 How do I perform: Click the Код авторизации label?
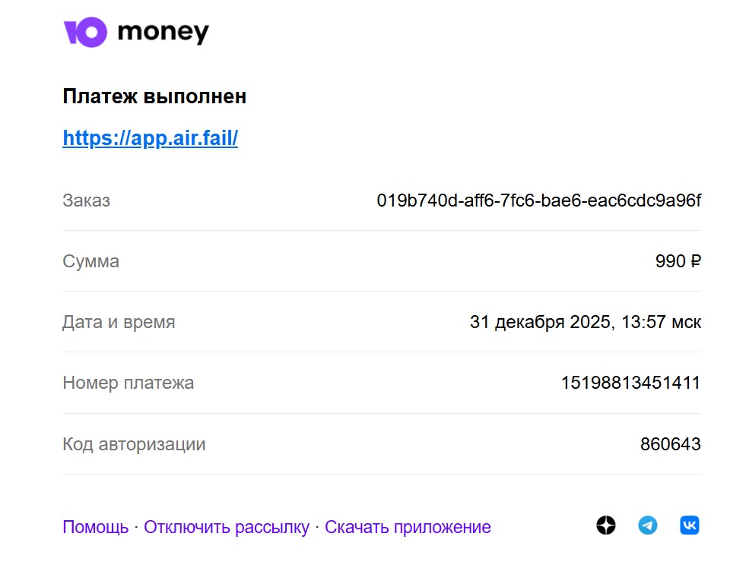(134, 444)
